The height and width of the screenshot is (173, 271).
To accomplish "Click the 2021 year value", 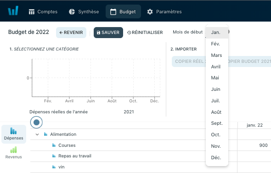I will click(x=129, y=112).
